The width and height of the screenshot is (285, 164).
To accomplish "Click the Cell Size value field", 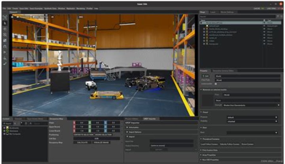I will 97,139.
